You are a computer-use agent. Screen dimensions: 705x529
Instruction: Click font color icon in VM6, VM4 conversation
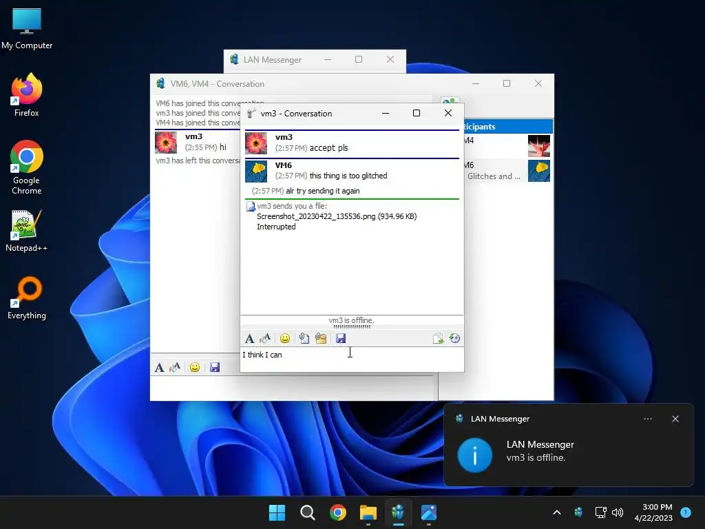click(175, 368)
